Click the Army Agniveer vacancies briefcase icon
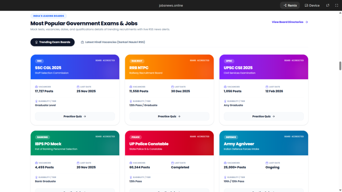This screenshot has height=192, width=342. pyautogui.click(x=225, y=163)
